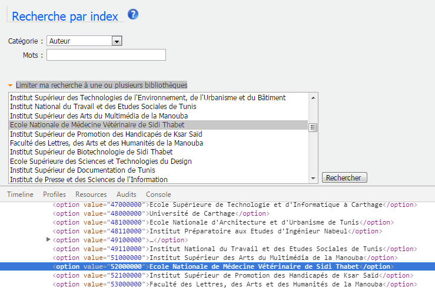This screenshot has width=435, height=290.
Task: Select Université de Carthage option node
Action: coord(161,213)
